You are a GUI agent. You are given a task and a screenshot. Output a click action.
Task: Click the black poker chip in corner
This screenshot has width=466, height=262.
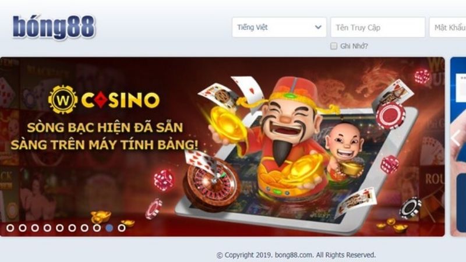411,208
